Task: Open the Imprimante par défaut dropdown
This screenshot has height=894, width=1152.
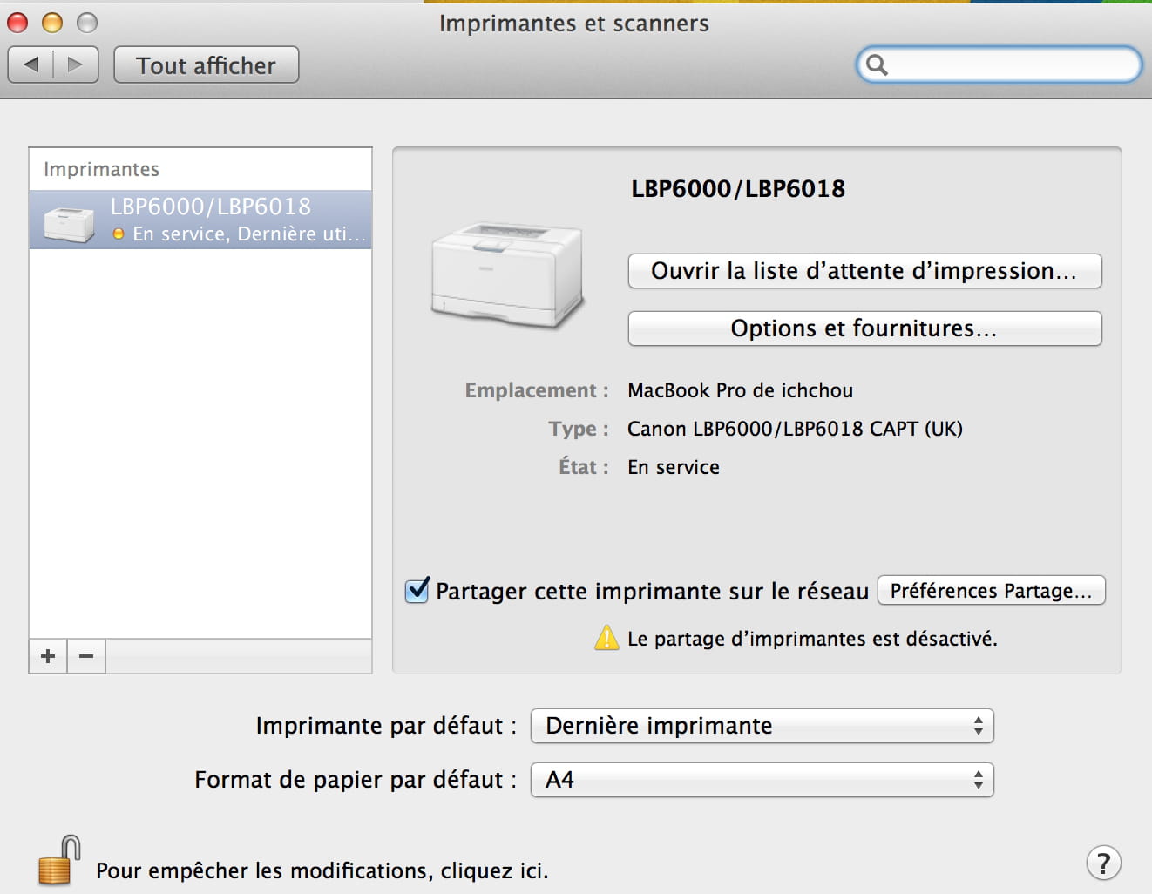Action: click(x=762, y=726)
